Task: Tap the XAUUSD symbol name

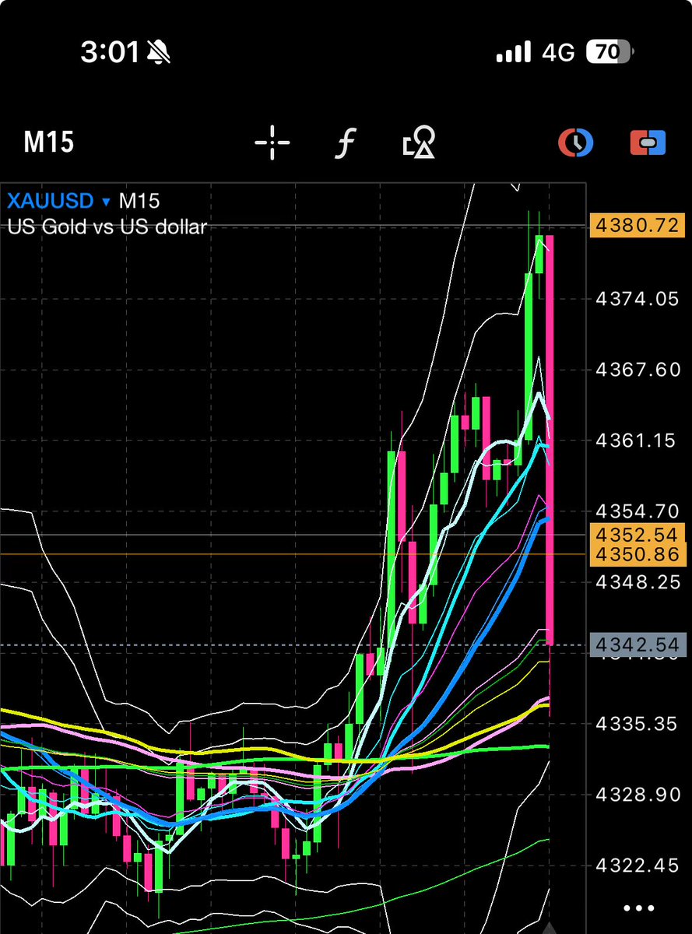Action: pyautogui.click(x=51, y=202)
